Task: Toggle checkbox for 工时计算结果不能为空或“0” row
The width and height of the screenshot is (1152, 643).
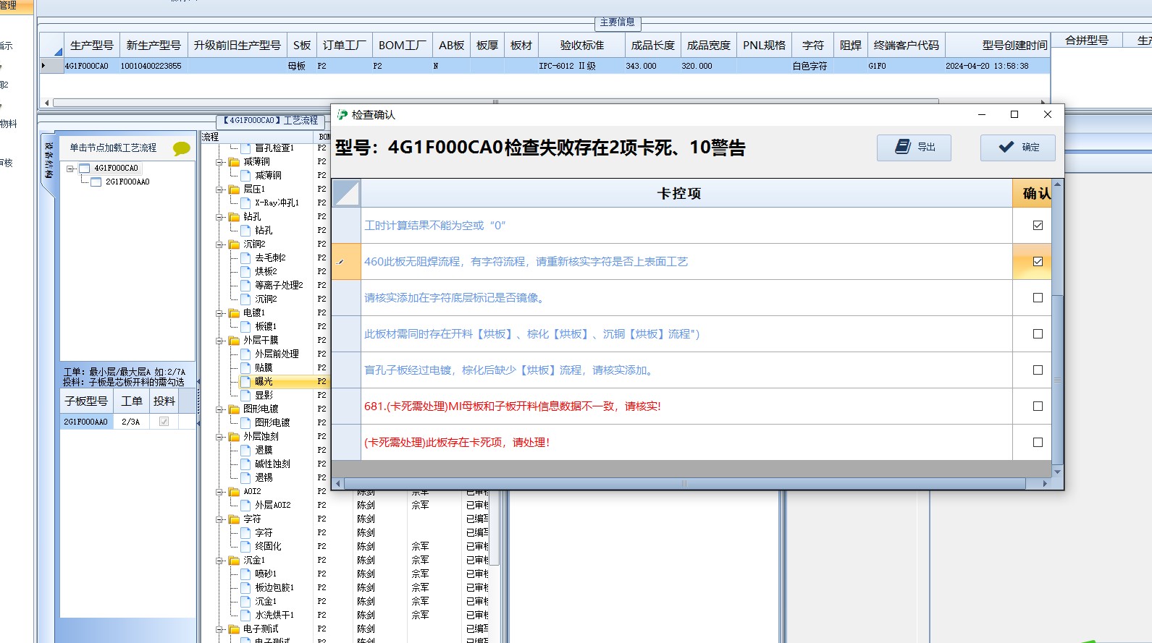Action: click(1038, 226)
